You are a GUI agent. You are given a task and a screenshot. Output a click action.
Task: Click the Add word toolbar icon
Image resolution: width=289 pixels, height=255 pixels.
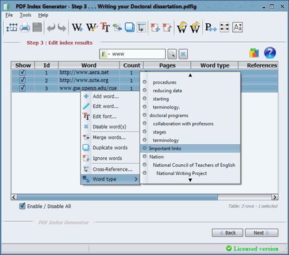tap(77, 28)
